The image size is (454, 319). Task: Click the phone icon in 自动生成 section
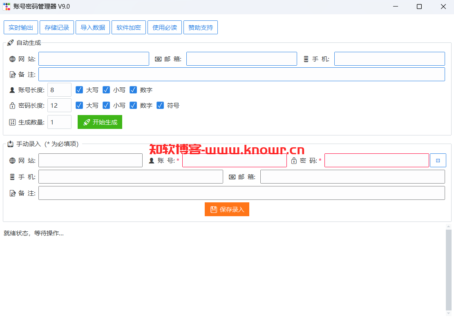point(306,59)
